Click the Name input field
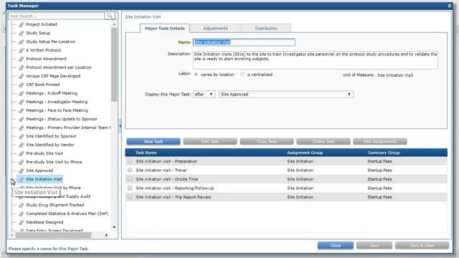 (x=244, y=42)
